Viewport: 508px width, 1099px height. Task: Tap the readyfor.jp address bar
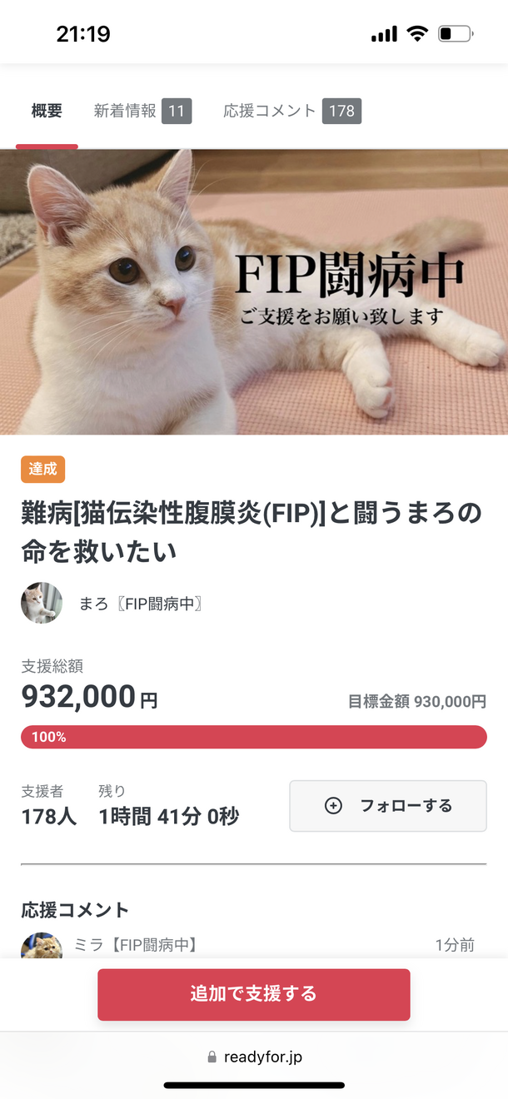pyautogui.click(x=254, y=1057)
